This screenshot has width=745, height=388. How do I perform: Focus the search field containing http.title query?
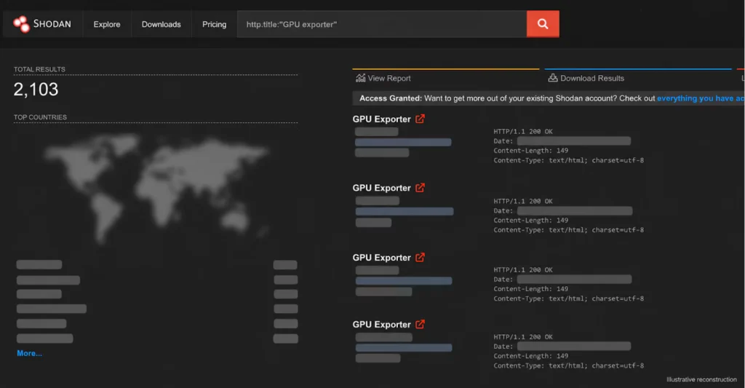[x=381, y=24]
